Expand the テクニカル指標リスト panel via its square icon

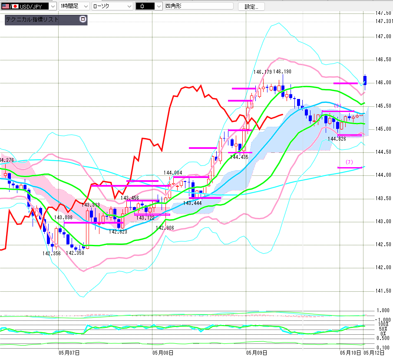point(83,19)
